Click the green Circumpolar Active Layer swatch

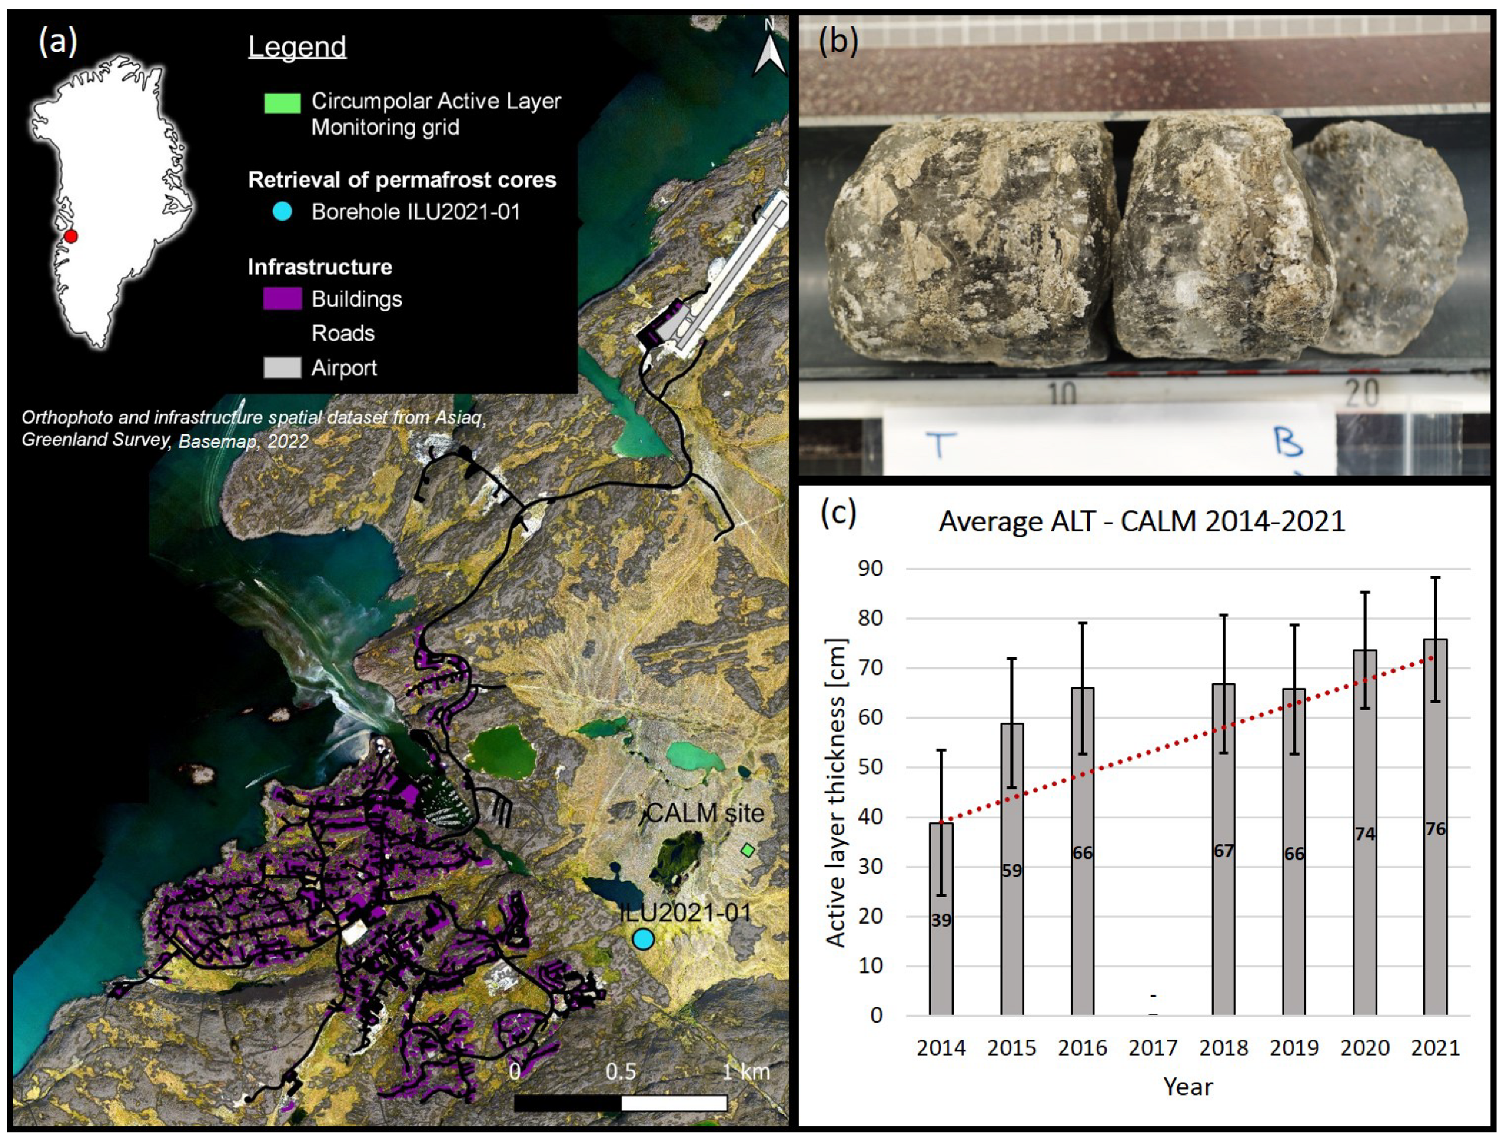tap(282, 103)
